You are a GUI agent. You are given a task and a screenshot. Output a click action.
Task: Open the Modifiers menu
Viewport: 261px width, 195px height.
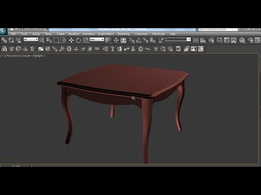(74, 34)
